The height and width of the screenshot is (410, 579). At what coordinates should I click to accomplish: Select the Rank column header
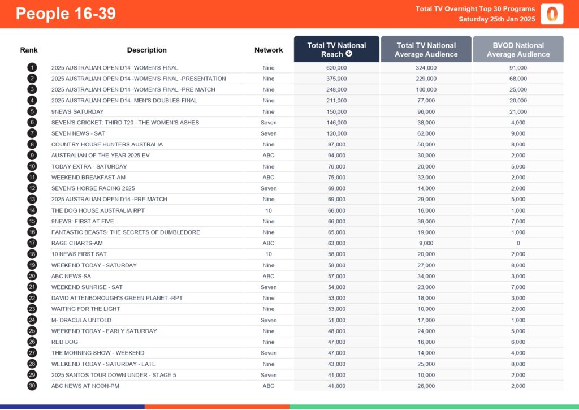[x=29, y=50]
